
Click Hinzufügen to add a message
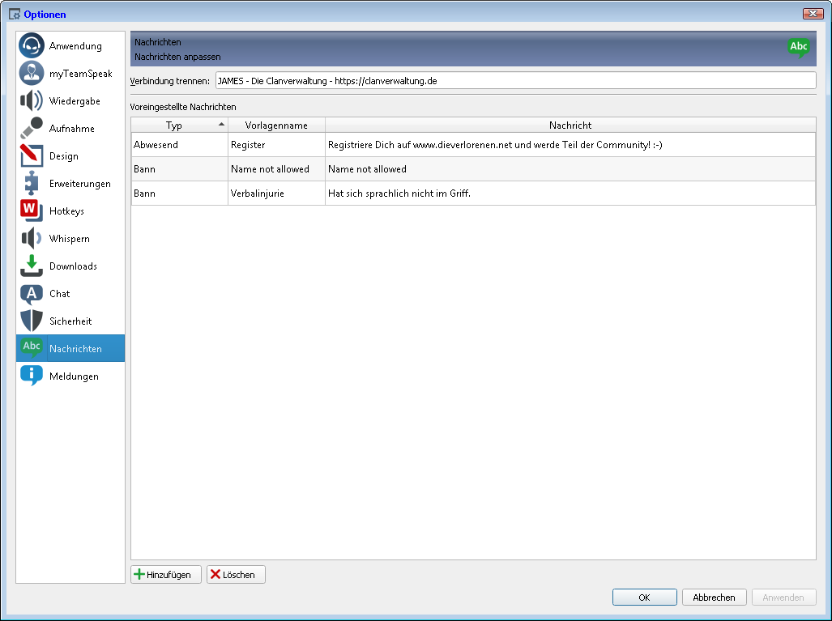[x=166, y=574]
